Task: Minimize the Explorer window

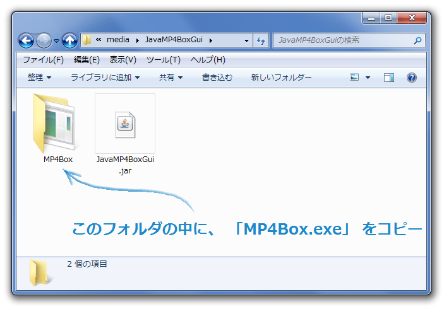Action: [371, 18]
